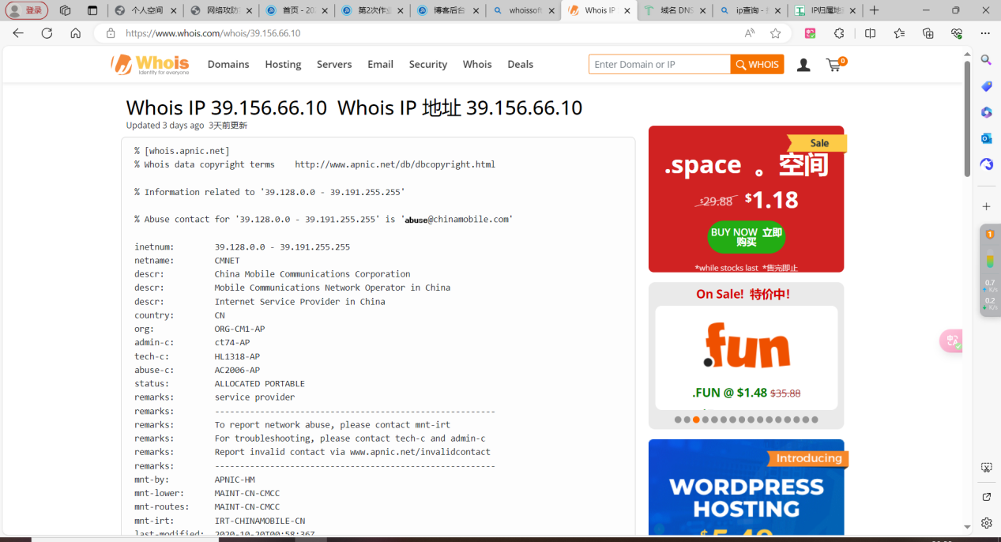
Task: Click the Whois site logo
Action: (x=150, y=64)
